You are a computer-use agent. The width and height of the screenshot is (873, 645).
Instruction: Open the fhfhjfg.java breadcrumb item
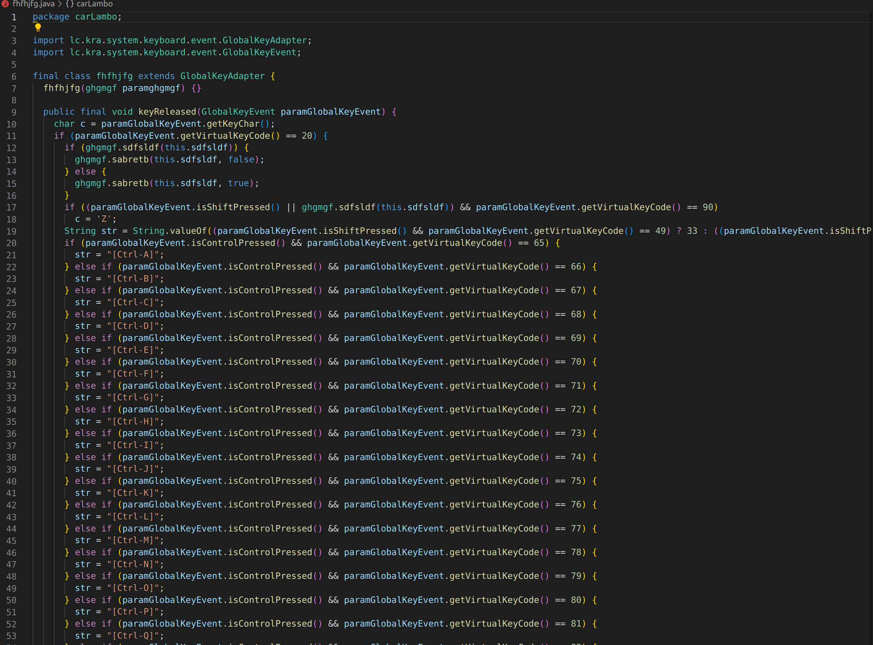(33, 4)
